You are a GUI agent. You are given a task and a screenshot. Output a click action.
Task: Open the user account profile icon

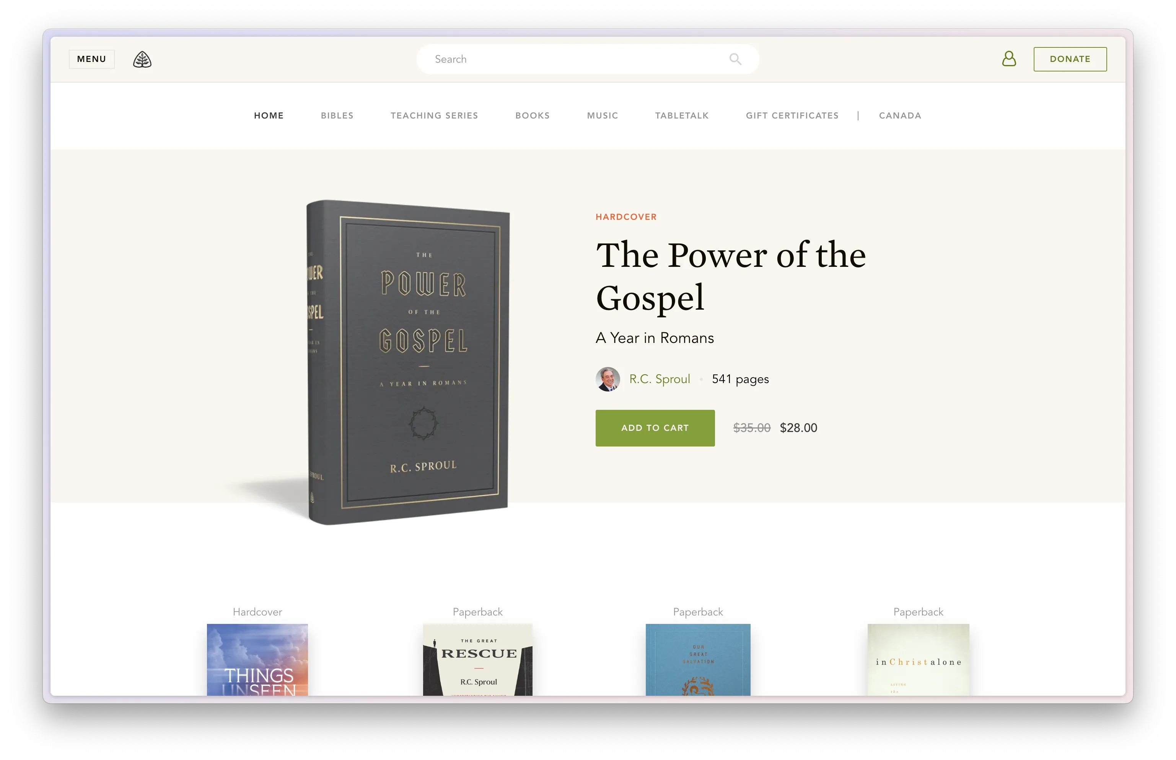tap(1009, 59)
